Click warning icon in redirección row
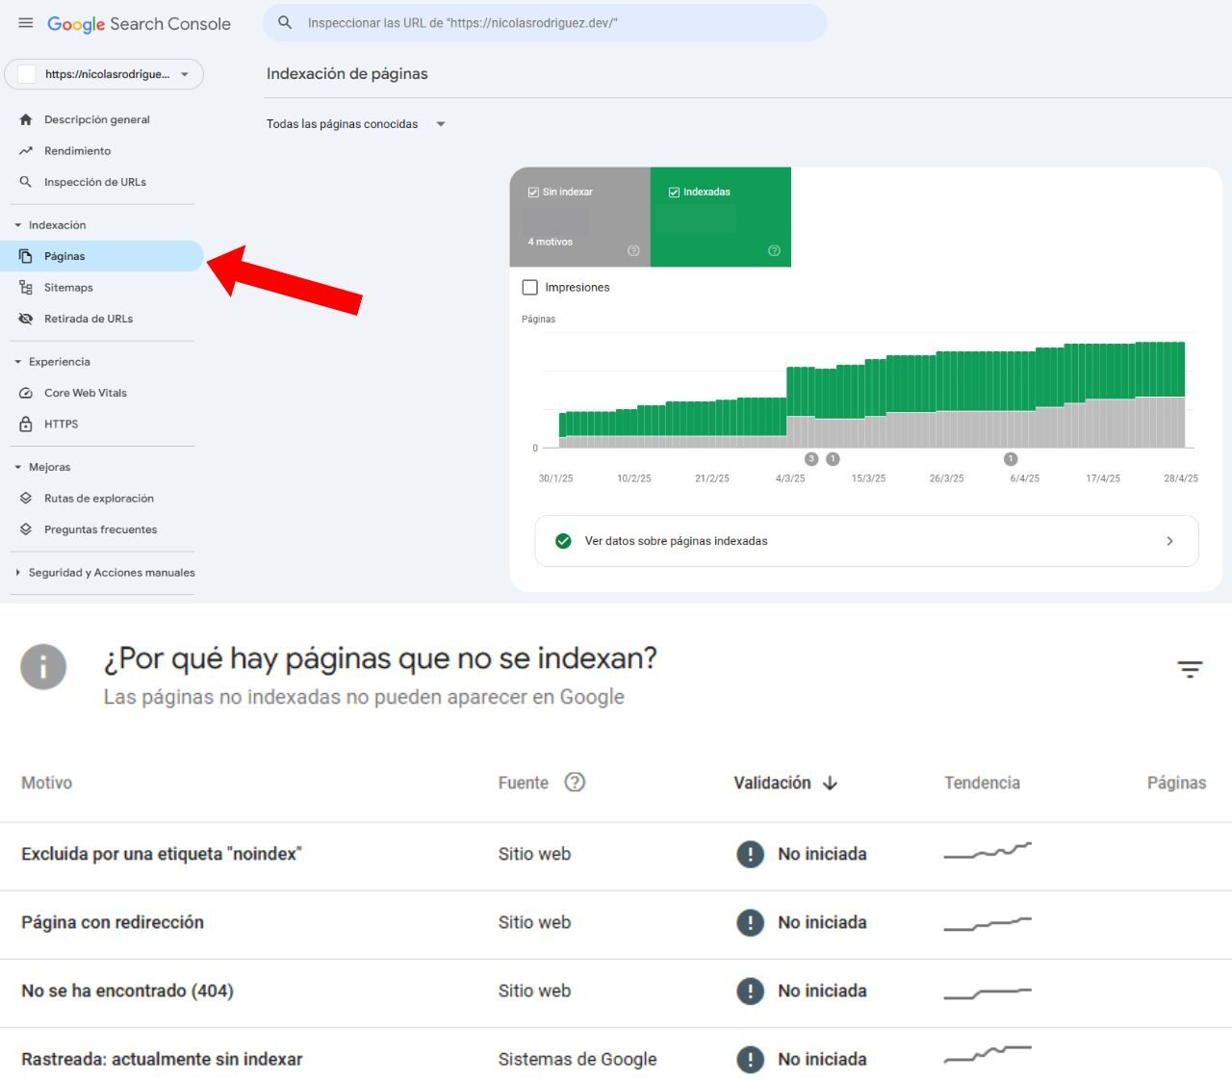The height and width of the screenshot is (1082, 1232). (x=750, y=922)
